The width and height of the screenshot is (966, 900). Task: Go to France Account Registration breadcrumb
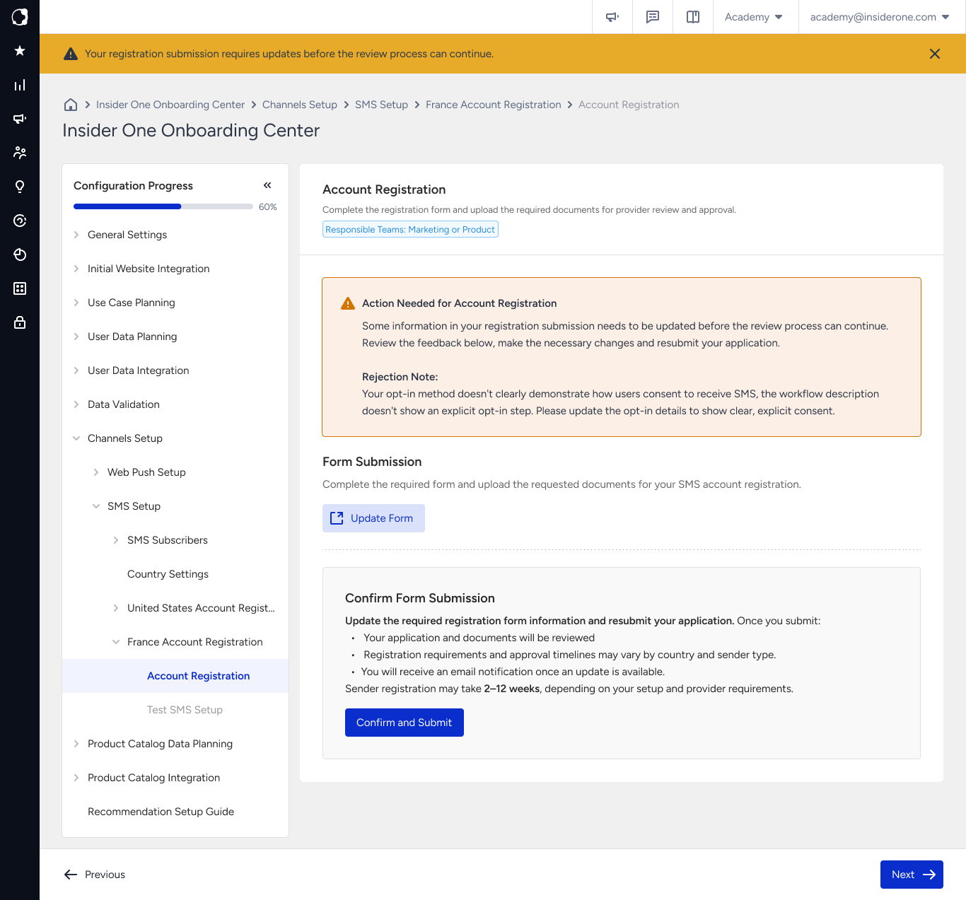coord(494,105)
